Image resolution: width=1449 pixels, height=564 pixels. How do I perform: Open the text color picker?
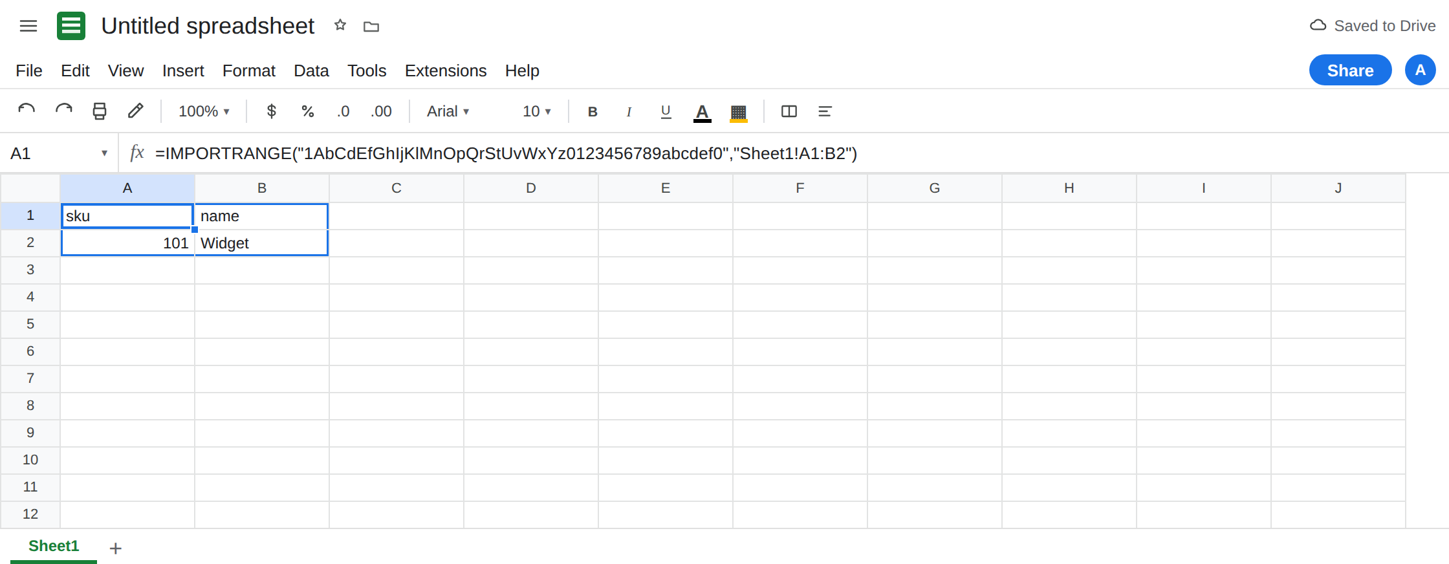703,112
